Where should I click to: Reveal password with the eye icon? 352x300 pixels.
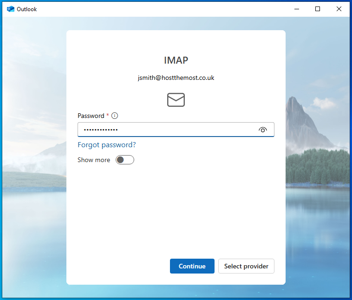(262, 130)
